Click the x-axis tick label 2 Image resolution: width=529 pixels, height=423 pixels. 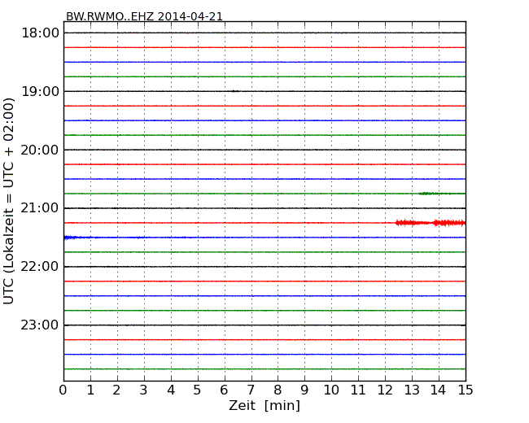[116, 390]
